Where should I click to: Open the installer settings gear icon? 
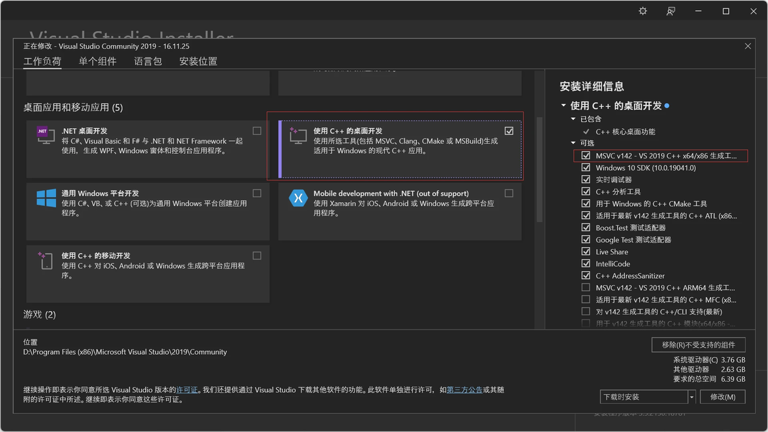pos(642,11)
